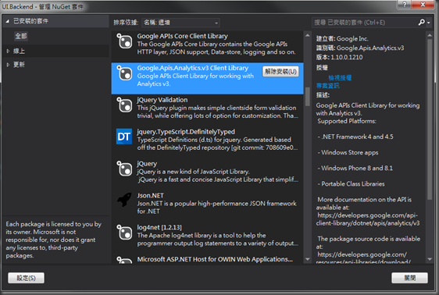Select the jQuery Validation package title
Image resolution: width=439 pixels, height=295 pixels.
[162, 100]
